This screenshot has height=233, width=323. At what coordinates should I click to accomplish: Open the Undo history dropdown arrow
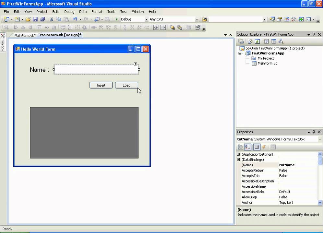click(80, 19)
